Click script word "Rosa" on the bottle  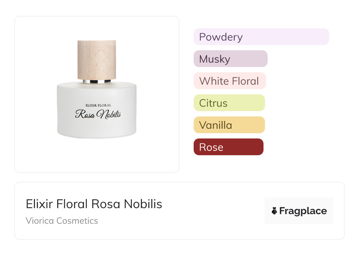[x=85, y=114]
